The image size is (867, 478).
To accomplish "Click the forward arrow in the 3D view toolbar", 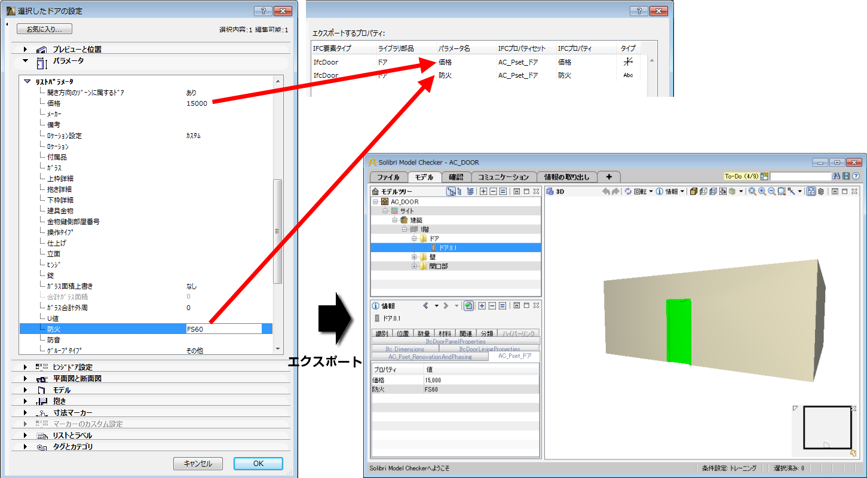I will coord(615,191).
